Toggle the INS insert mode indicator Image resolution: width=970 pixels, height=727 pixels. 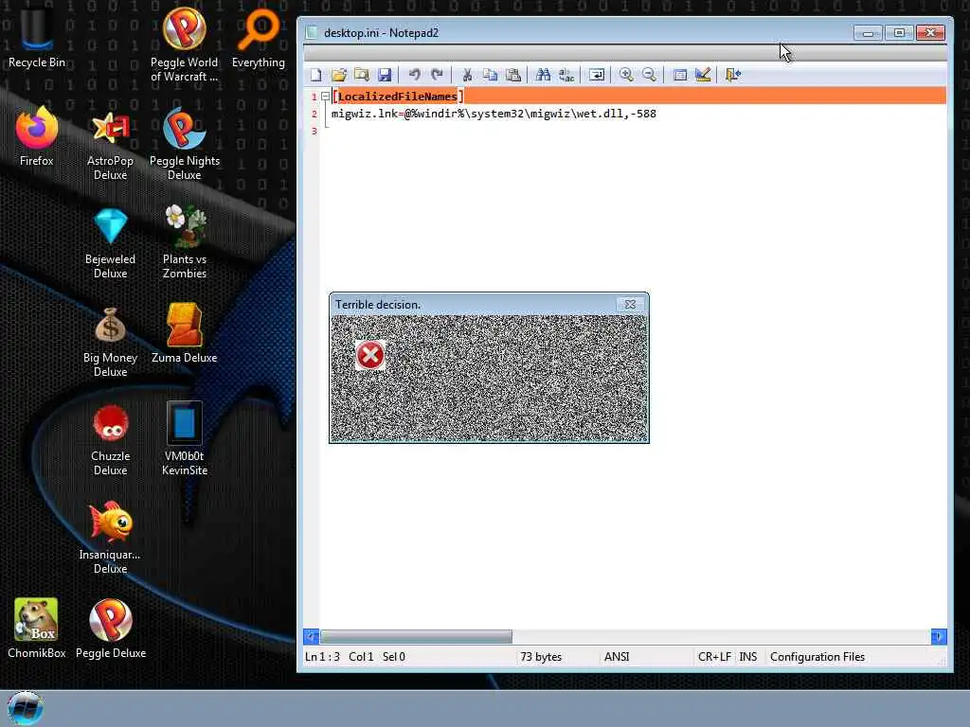coord(748,657)
